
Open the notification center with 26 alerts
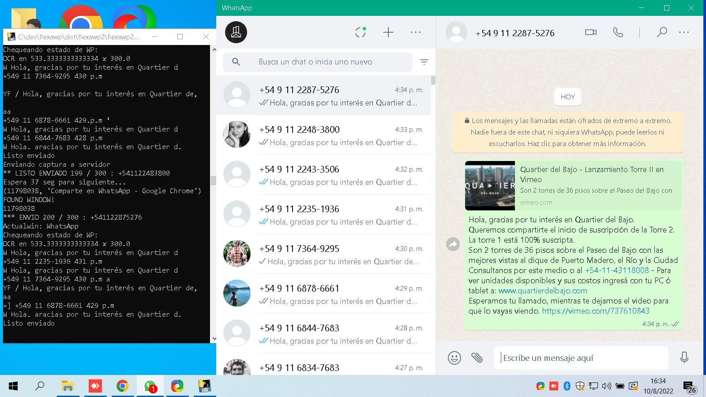pyautogui.click(x=690, y=387)
